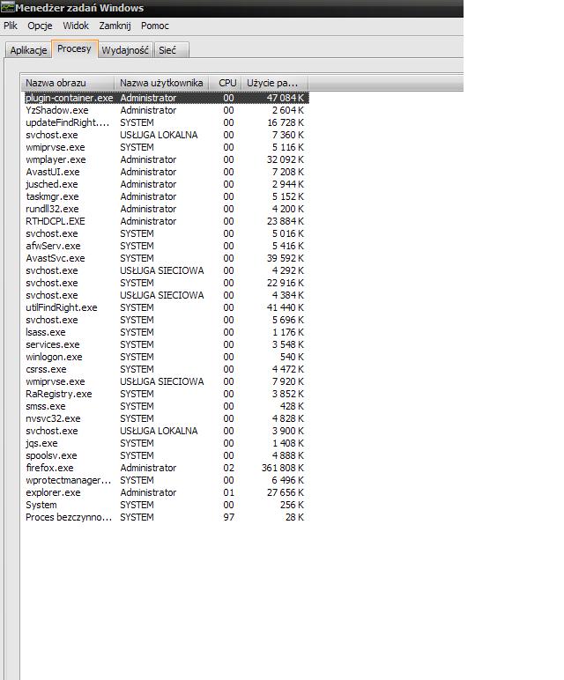
Task: Select the explorer.exe process row
Action: pyautogui.click(x=53, y=492)
